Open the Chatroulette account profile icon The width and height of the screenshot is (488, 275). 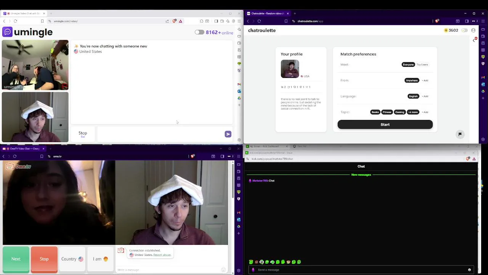point(473,30)
